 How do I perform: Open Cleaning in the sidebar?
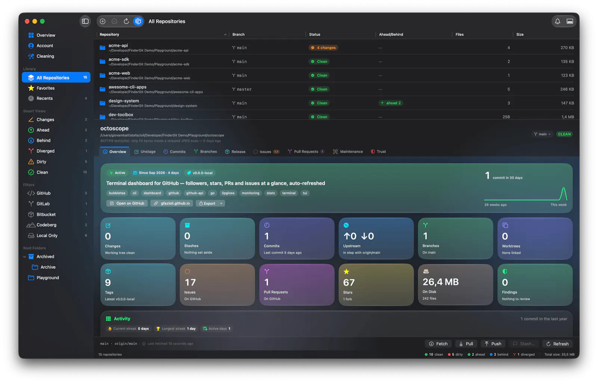[x=56, y=56]
